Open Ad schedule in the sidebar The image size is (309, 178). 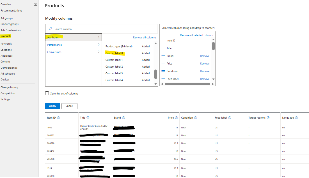(8, 74)
